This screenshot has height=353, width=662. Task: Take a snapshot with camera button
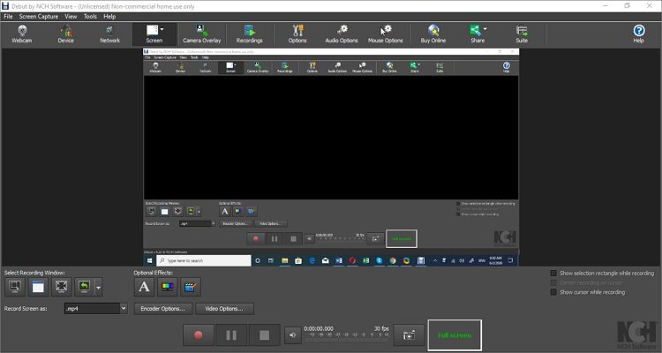(409, 335)
